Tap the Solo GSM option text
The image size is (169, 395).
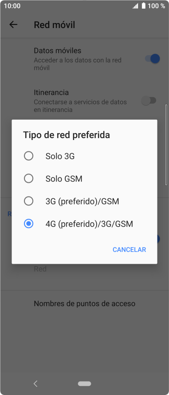pos(64,179)
